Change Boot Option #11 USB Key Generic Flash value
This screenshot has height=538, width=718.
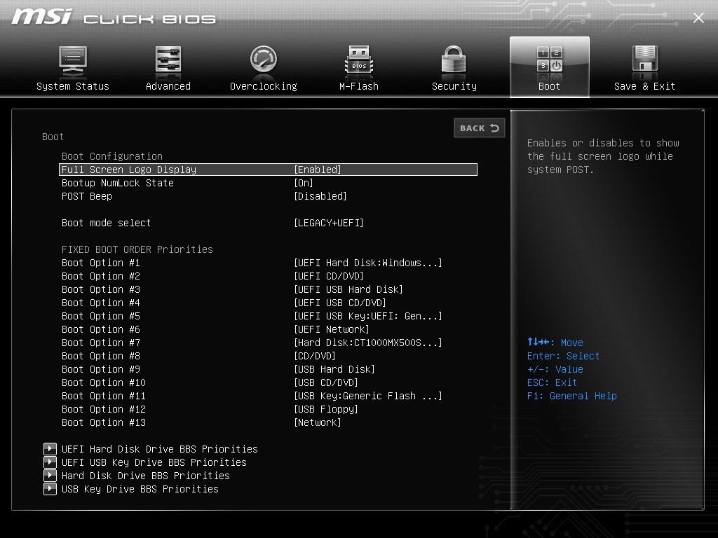(x=368, y=396)
